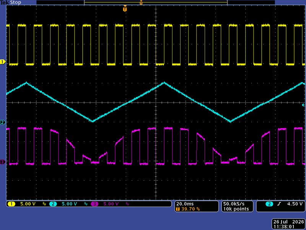Image resolution: width=306 pixels, height=230 pixels.
Task: Select the cyan channel 2 badge
Action: coord(53,204)
